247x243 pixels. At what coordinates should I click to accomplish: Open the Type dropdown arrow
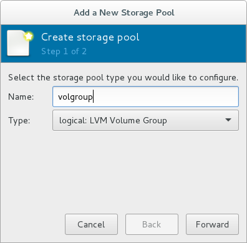[x=228, y=120]
